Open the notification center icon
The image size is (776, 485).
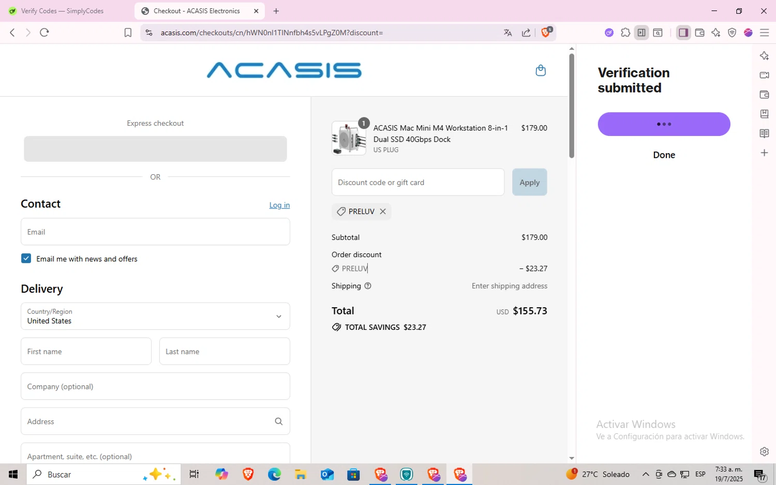pos(759,474)
